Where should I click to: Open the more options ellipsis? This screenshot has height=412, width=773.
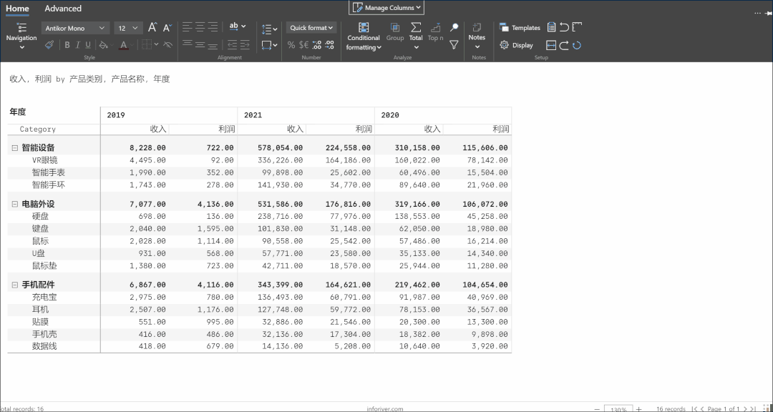pyautogui.click(x=758, y=14)
